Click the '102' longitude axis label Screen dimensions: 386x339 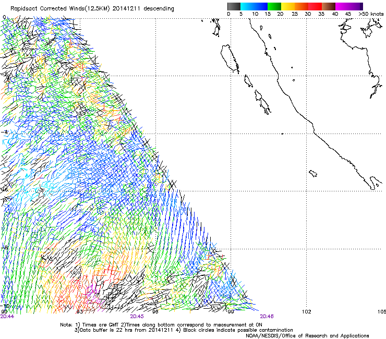(x=307, y=312)
